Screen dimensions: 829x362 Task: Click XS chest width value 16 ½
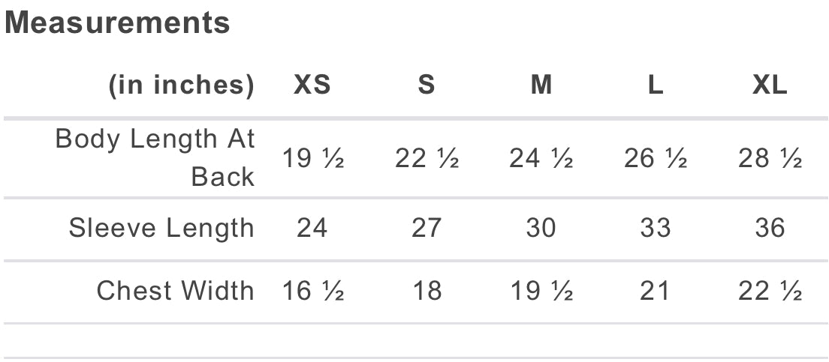313,291
